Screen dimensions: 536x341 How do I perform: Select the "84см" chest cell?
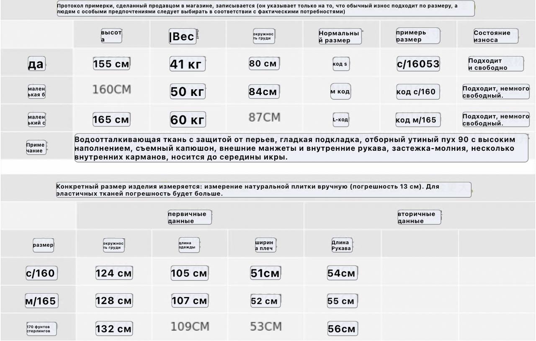click(264, 91)
